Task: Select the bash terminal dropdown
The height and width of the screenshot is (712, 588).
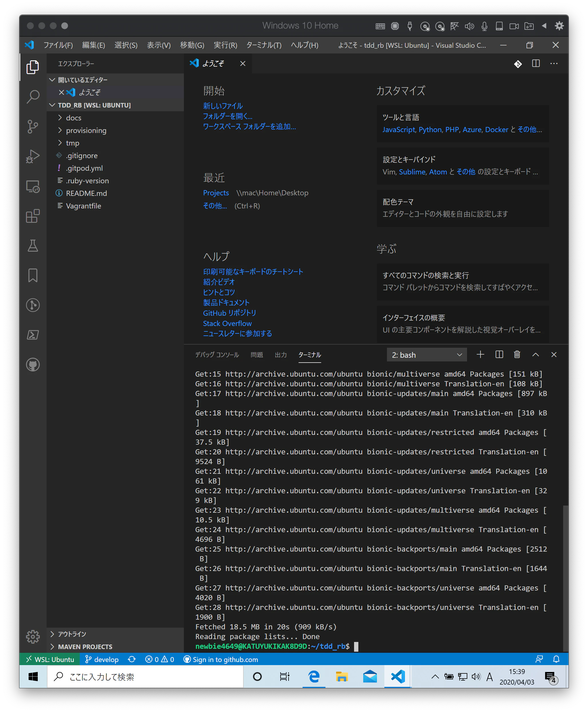Action: pos(426,355)
